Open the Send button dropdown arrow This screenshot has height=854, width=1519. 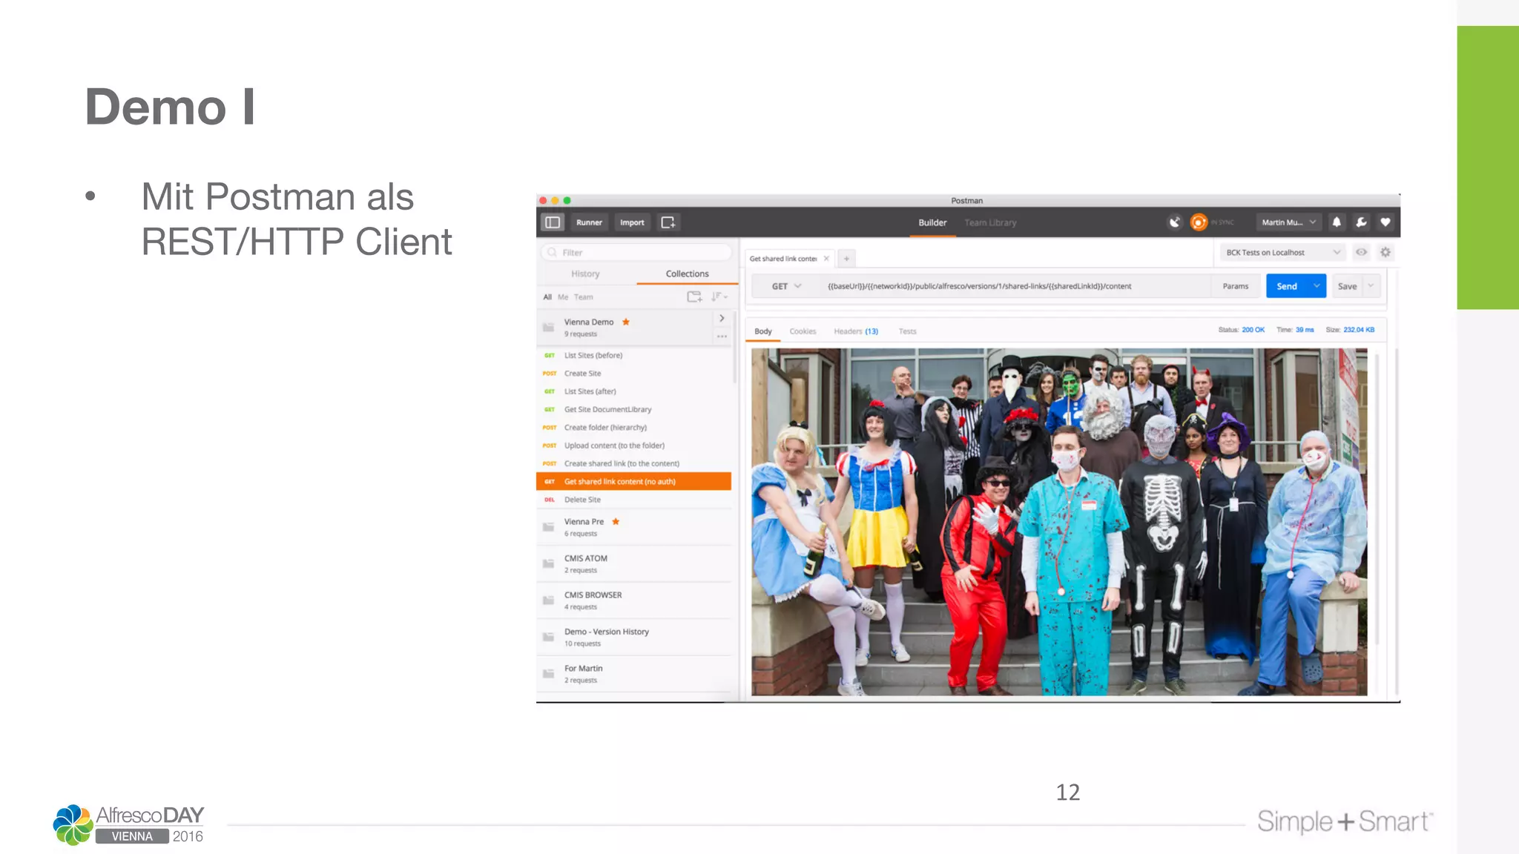(1317, 286)
